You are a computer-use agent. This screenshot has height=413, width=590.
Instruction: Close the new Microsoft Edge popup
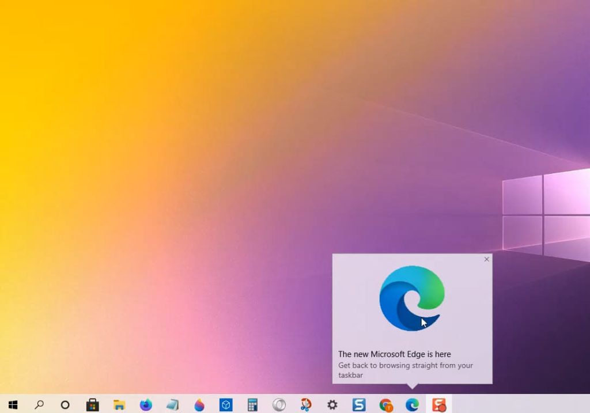[486, 259]
